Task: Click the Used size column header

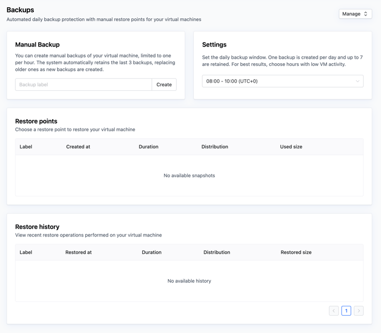Action: 291,147
